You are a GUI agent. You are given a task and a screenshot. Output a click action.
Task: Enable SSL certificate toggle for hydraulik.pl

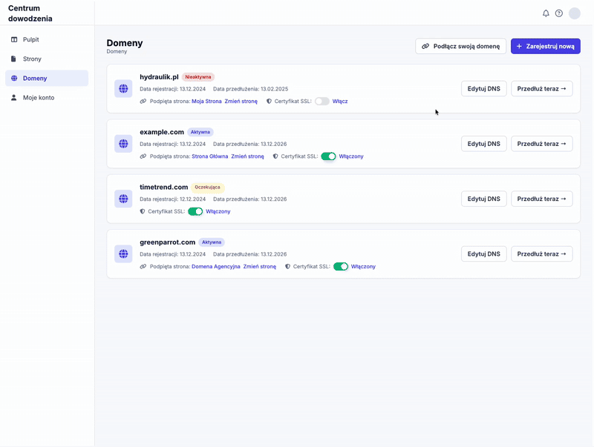[322, 102]
